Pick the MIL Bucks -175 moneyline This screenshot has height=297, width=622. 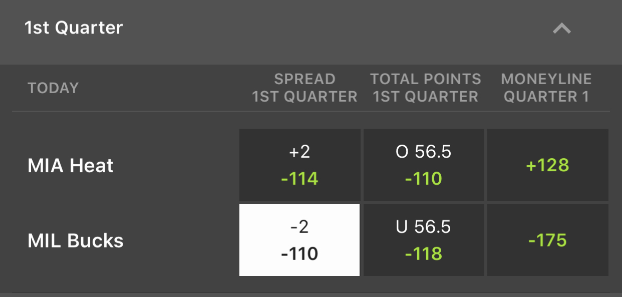(548, 240)
